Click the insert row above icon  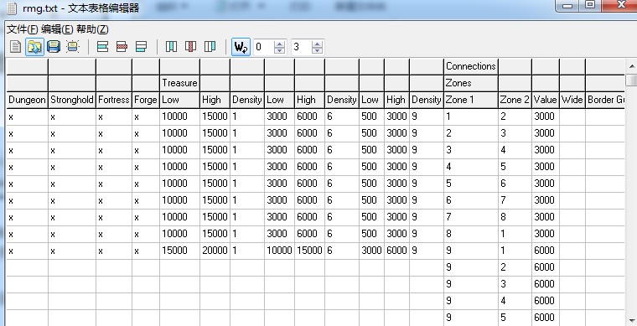(x=103, y=47)
